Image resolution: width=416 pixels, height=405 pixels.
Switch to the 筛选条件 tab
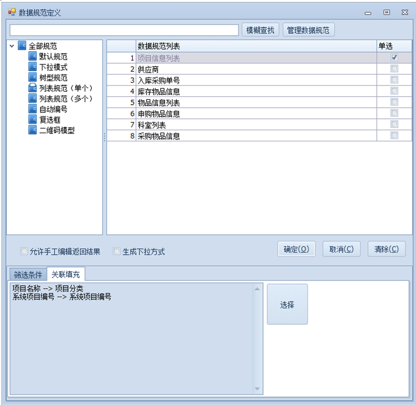pyautogui.click(x=28, y=275)
